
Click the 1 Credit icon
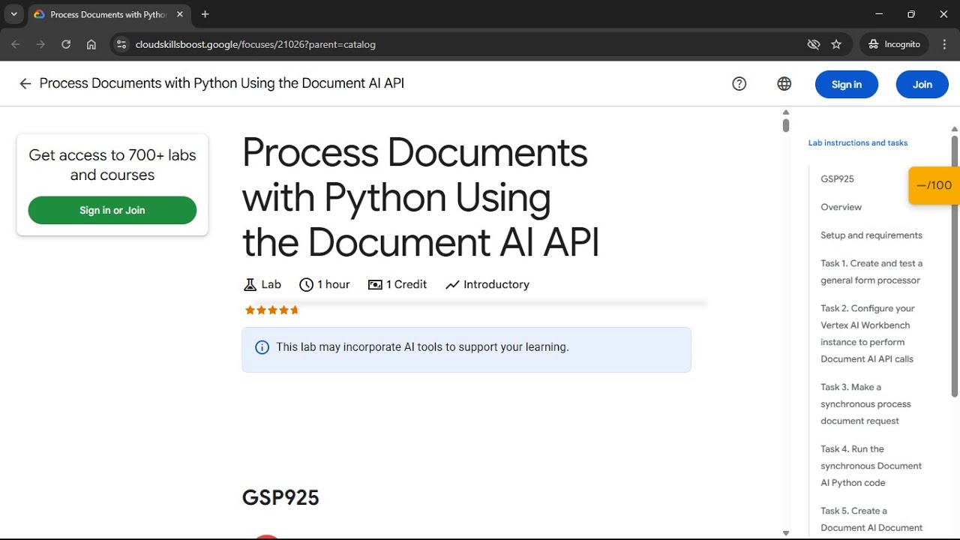[375, 285]
